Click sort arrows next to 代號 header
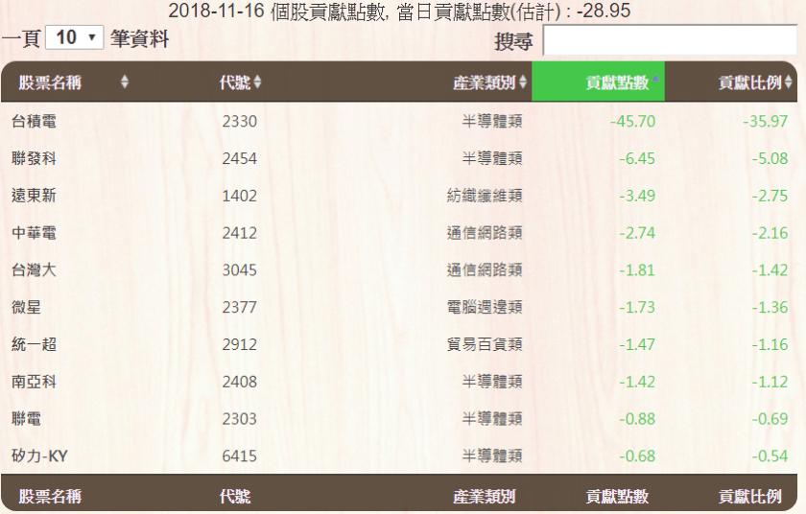806x514 pixels. click(257, 82)
